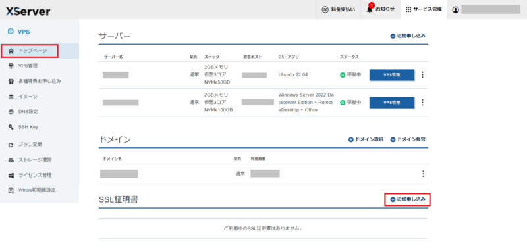Click the Windows icon beside ライセンス管理

[11, 175]
